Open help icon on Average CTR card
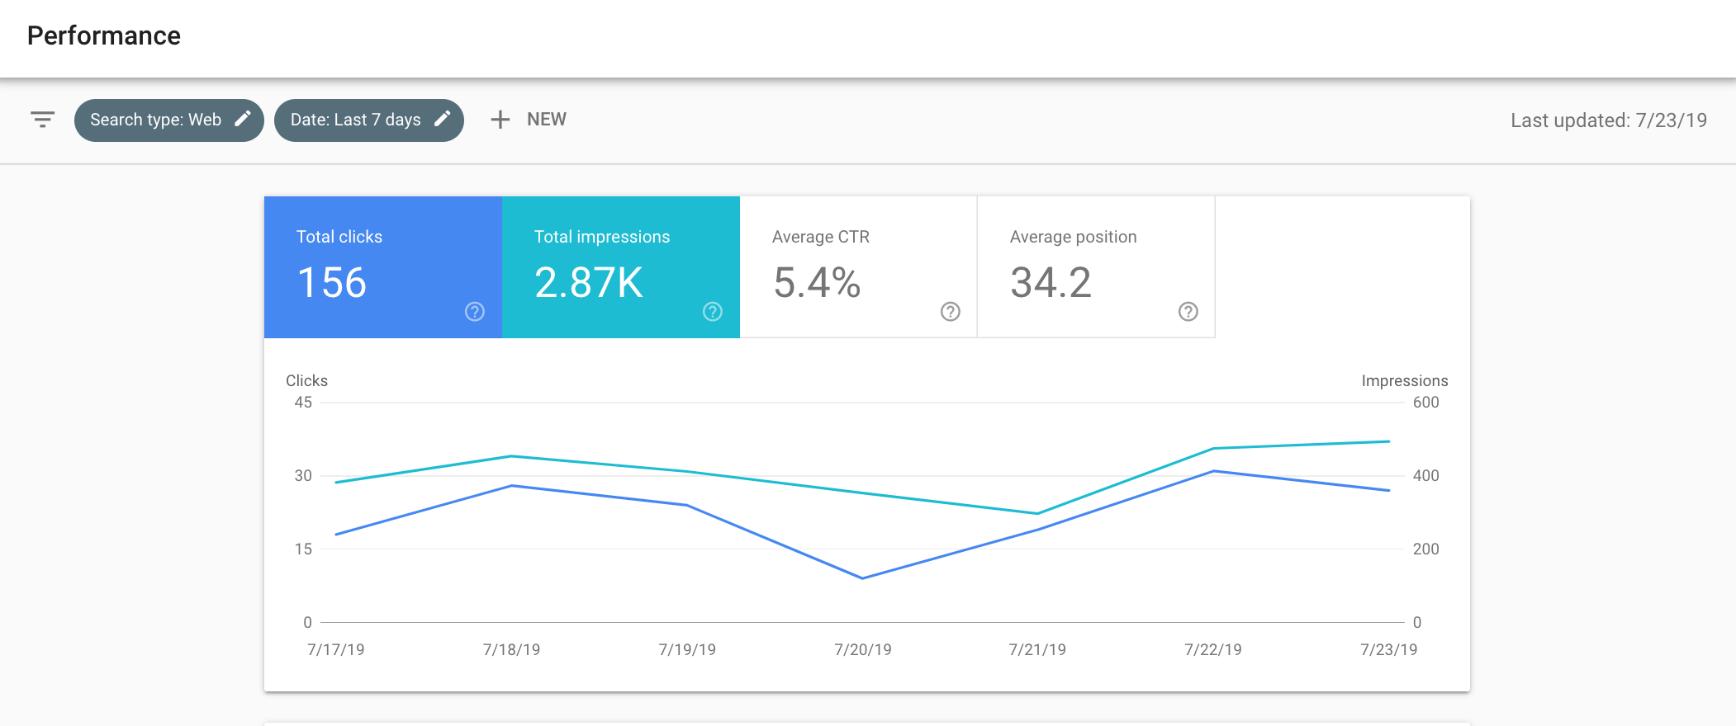This screenshot has width=1736, height=726. point(951,312)
